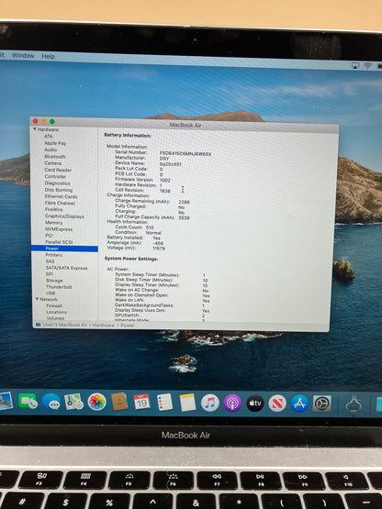This screenshot has height=509, width=382.
Task: Select Volumes under Network
Action: click(x=55, y=318)
